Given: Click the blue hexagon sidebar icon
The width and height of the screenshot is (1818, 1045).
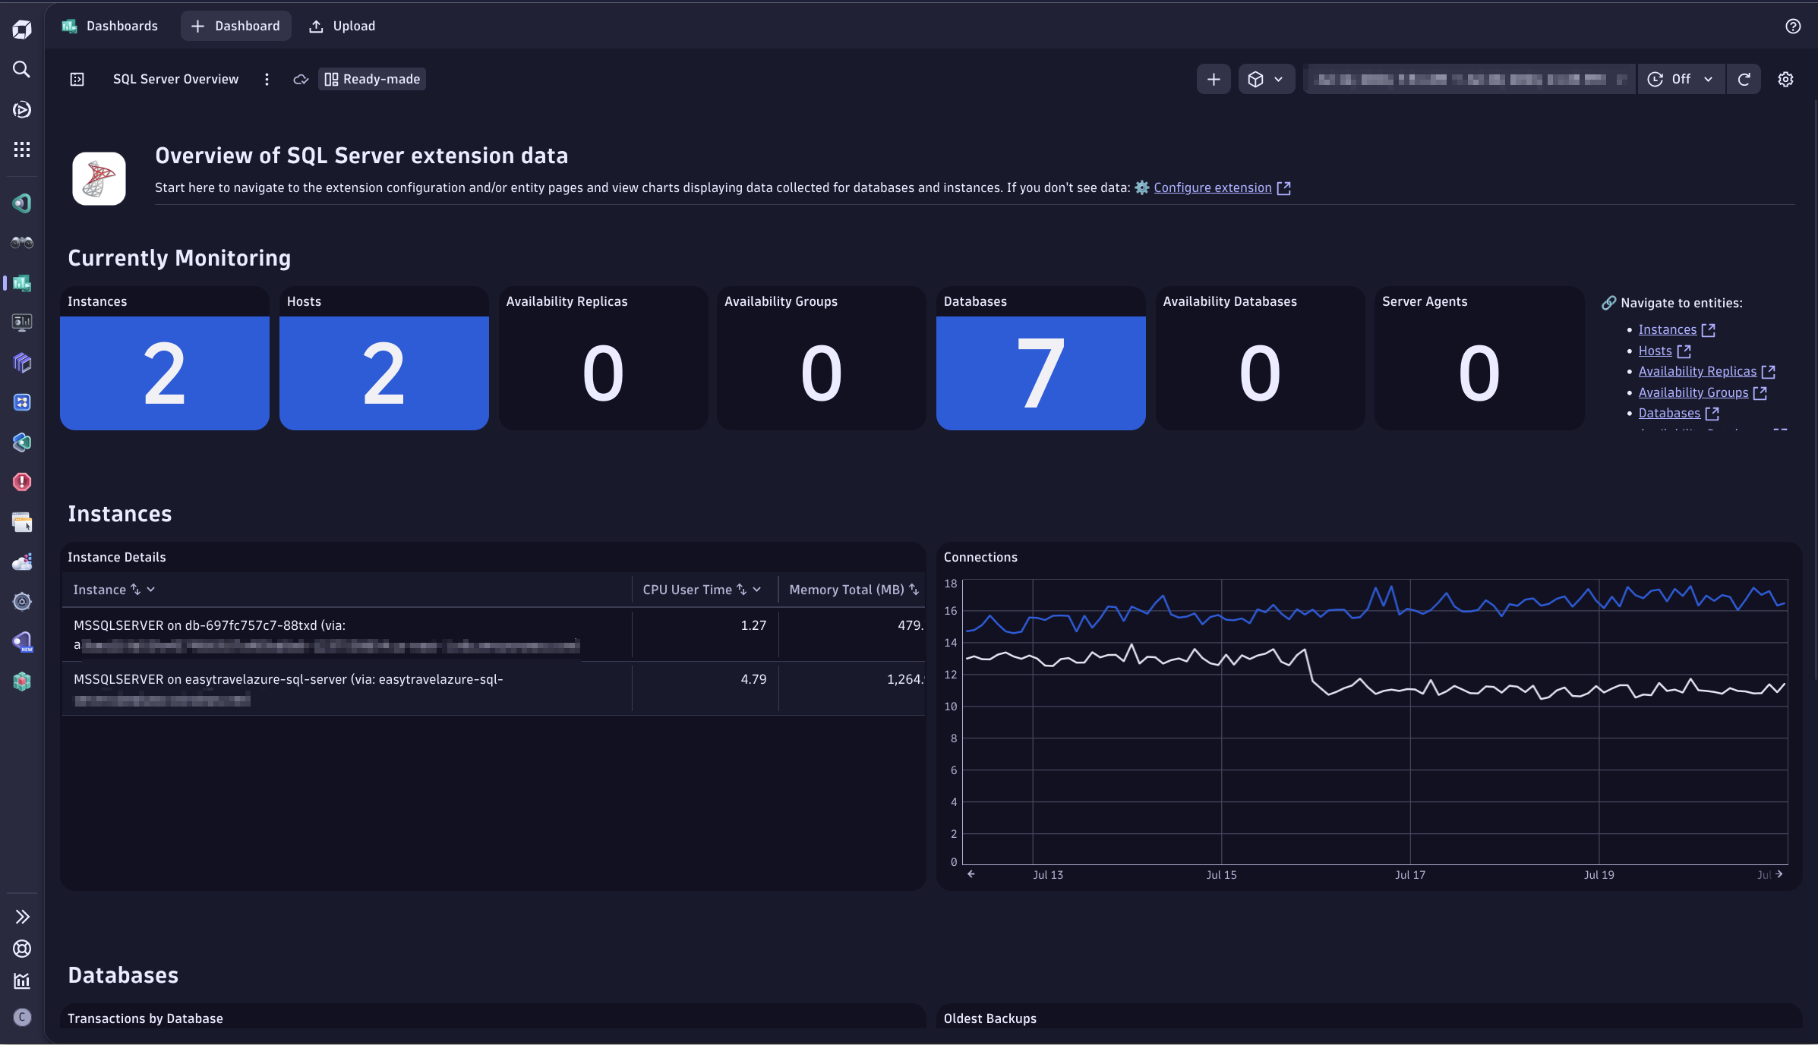Looking at the screenshot, I should tap(22, 442).
